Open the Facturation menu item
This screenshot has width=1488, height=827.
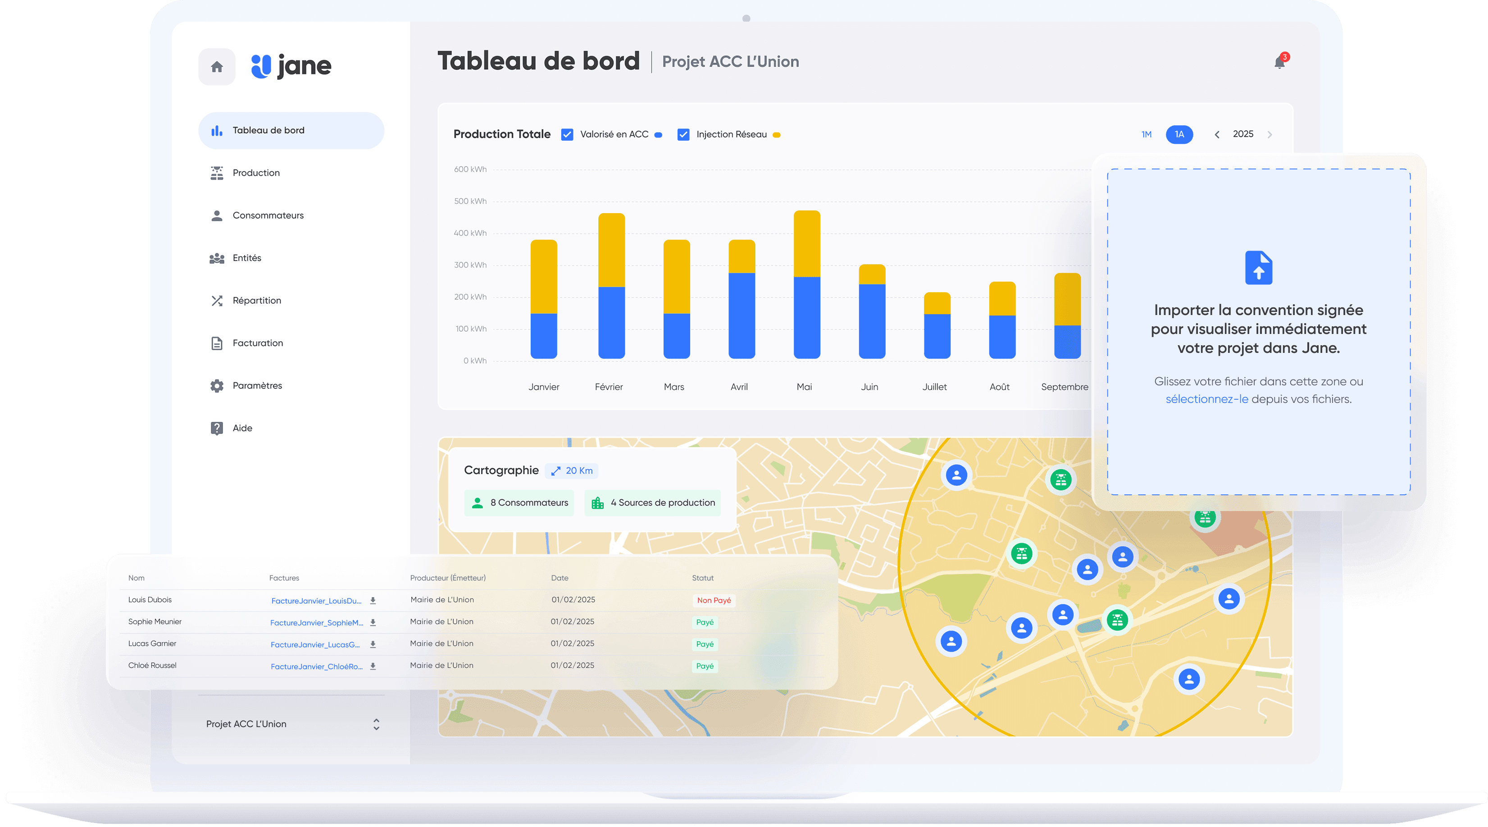258,343
